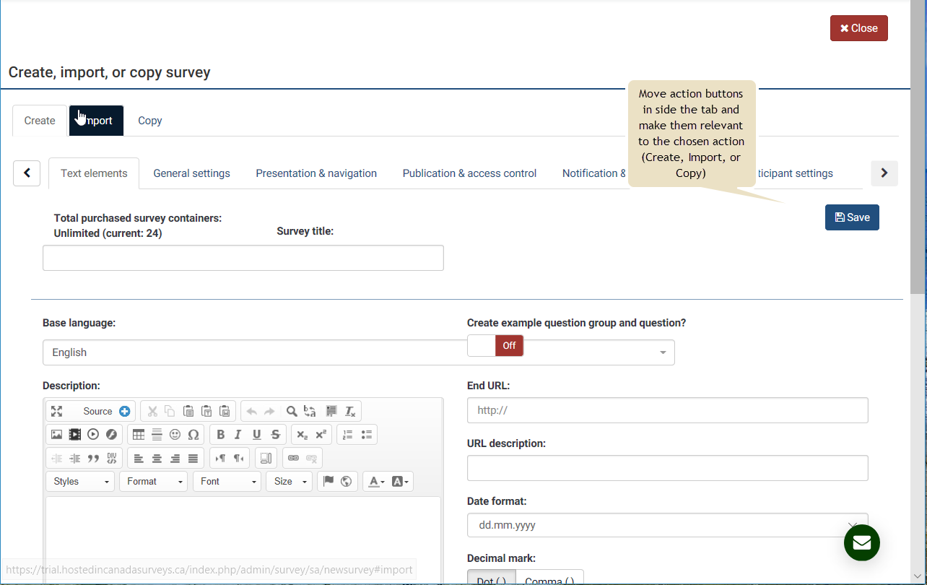This screenshot has width=927, height=585.
Task: Open the green envelope contact widget
Action: pos(861,543)
